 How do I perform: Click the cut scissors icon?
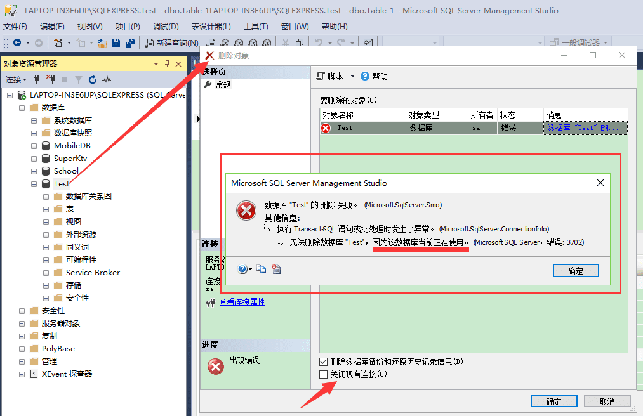click(x=286, y=42)
